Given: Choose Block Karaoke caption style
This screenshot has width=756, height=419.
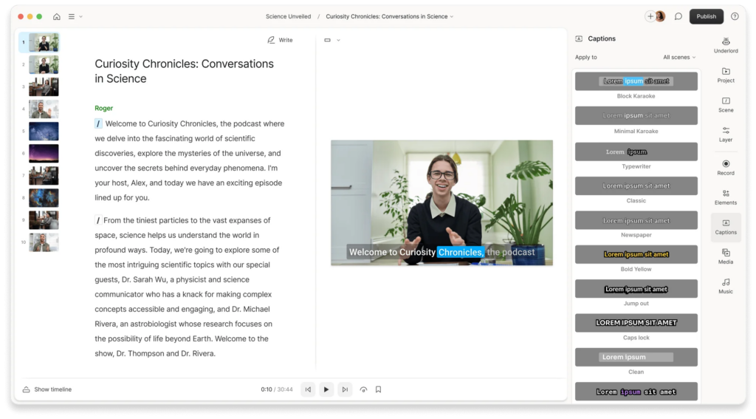Looking at the screenshot, I should click(636, 81).
